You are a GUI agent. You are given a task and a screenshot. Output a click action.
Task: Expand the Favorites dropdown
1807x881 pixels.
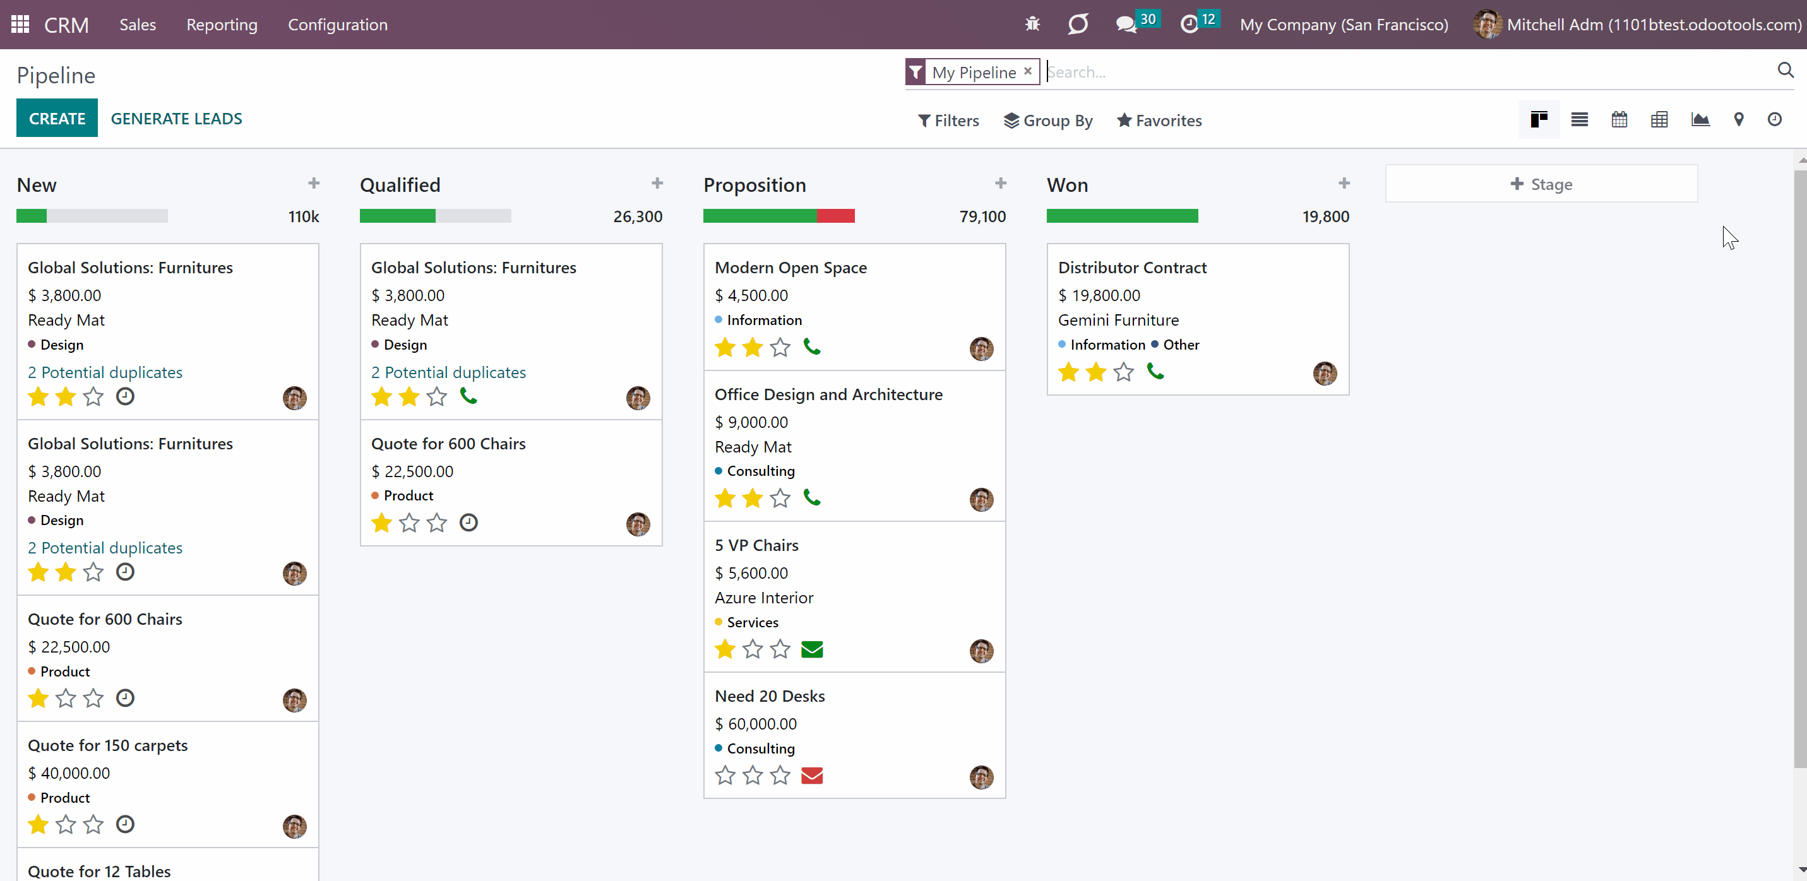(1160, 121)
